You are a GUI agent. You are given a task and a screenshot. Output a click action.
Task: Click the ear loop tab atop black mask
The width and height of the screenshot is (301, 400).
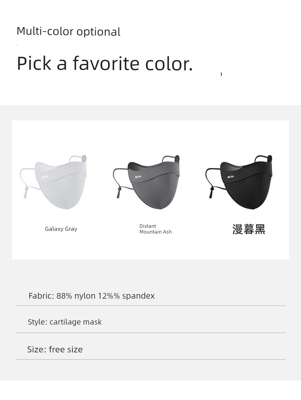pos(269,158)
